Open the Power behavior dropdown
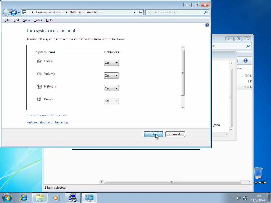271x203 pixels. pos(111,101)
